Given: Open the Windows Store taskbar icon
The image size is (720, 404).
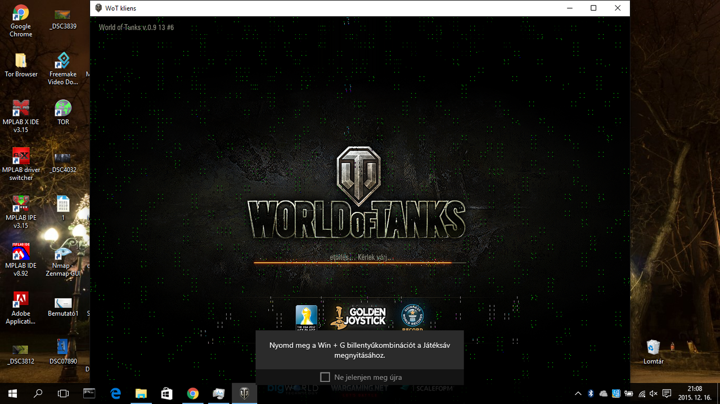Looking at the screenshot, I should (x=166, y=393).
